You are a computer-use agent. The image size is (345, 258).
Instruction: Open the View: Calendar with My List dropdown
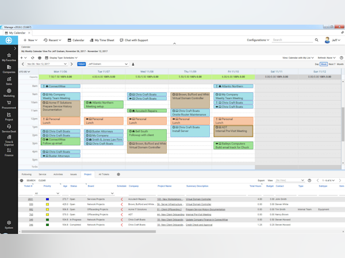298,58
